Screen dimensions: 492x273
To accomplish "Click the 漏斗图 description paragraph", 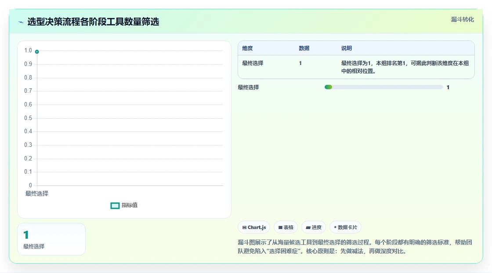I will (x=355, y=247).
